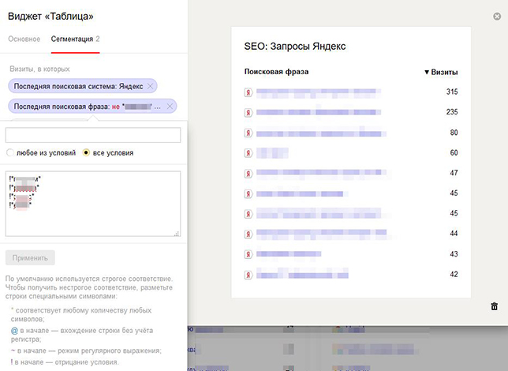This screenshot has height=371, width=508.
Task: Open the search phrase link with 60 visits
Action: coord(272,153)
